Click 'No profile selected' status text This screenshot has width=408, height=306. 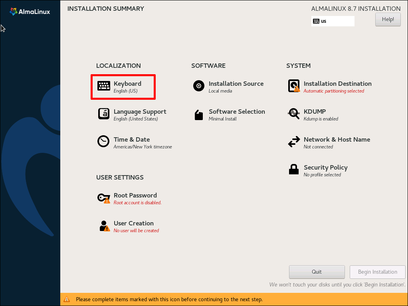(x=322, y=175)
